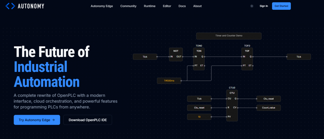Click the Sign In link
324x139 pixels.
pyautogui.click(x=264, y=6)
